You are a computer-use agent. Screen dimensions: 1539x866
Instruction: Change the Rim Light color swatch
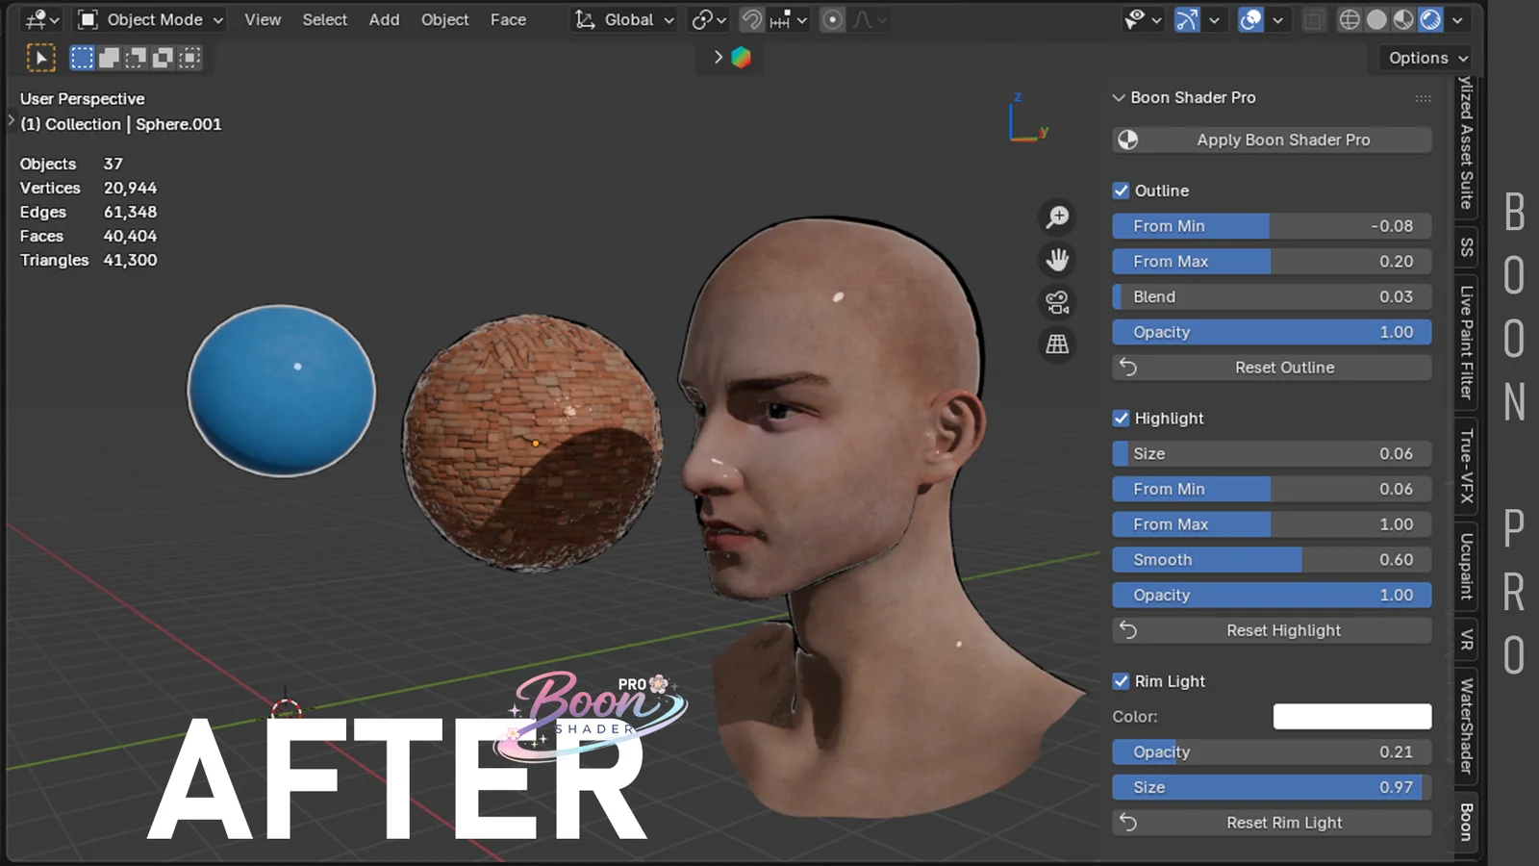pos(1351,716)
